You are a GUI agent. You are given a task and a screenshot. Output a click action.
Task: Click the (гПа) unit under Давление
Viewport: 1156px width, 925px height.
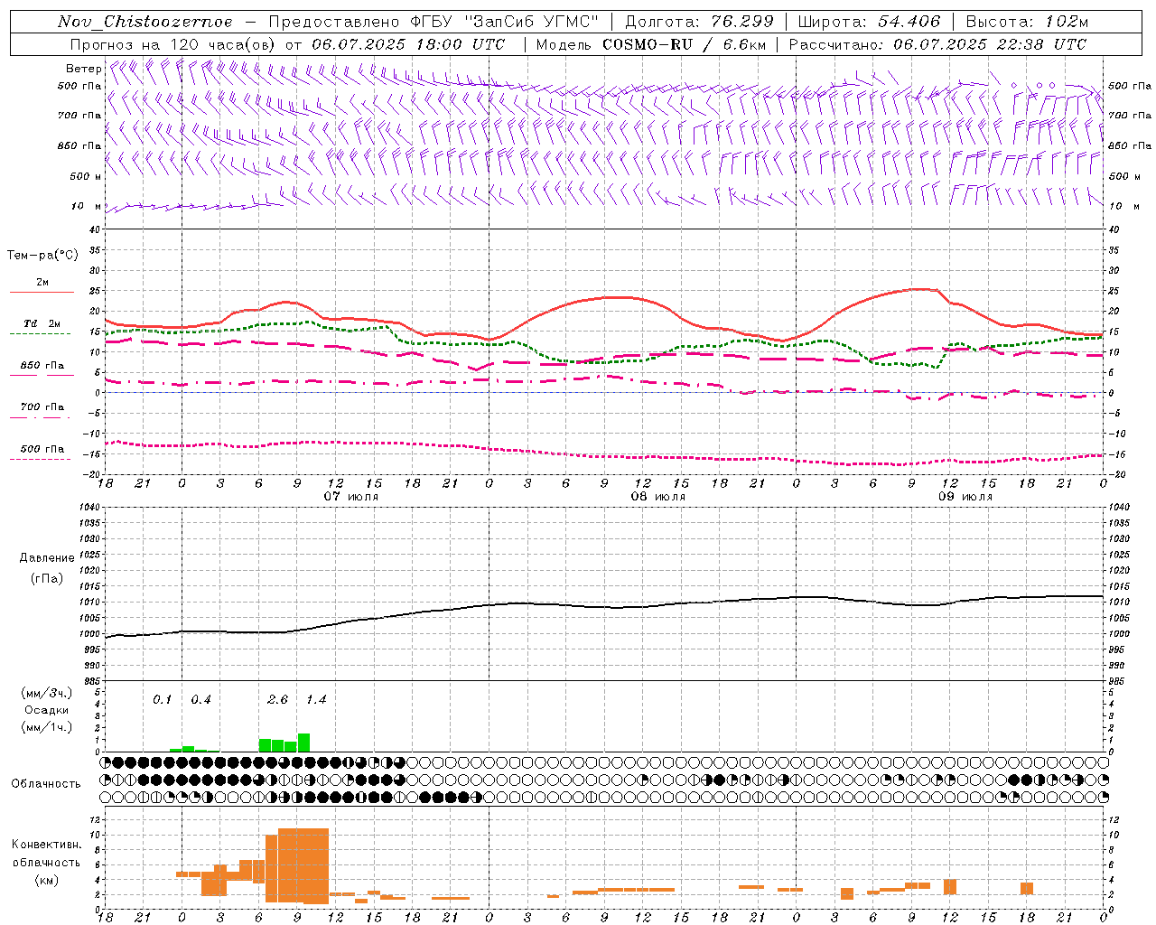(x=47, y=579)
